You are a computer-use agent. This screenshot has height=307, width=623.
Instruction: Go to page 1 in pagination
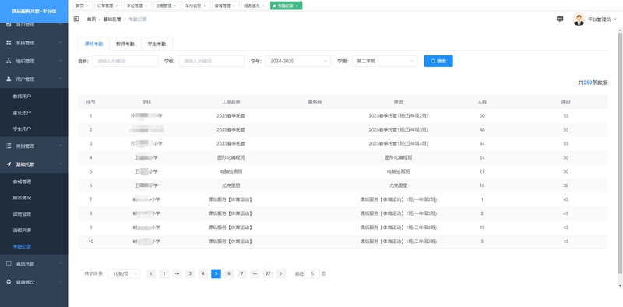(x=164, y=273)
